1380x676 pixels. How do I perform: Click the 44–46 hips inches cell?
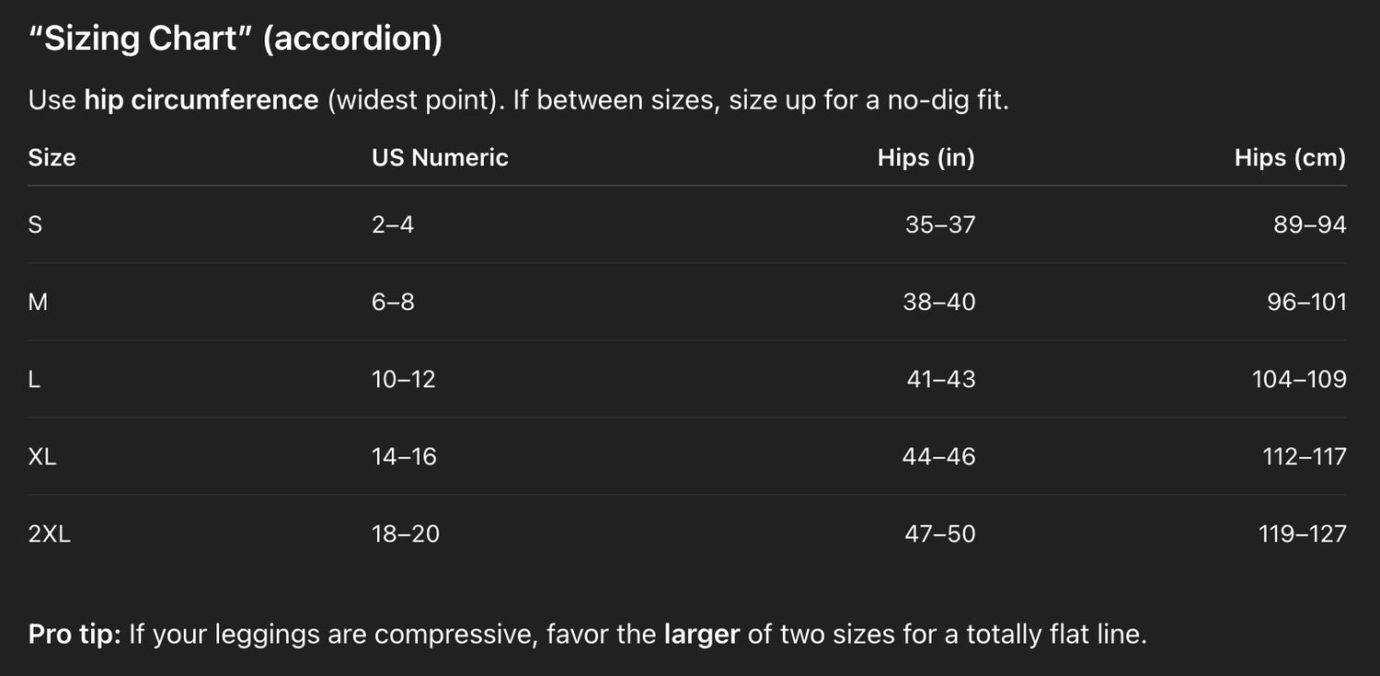(939, 456)
